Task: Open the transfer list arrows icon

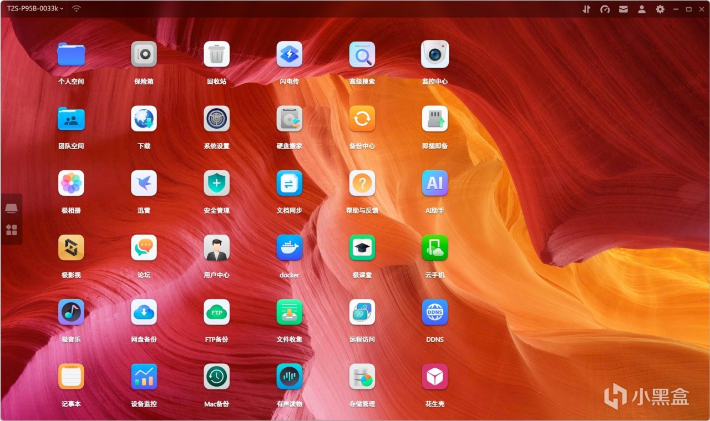Action: pos(587,9)
